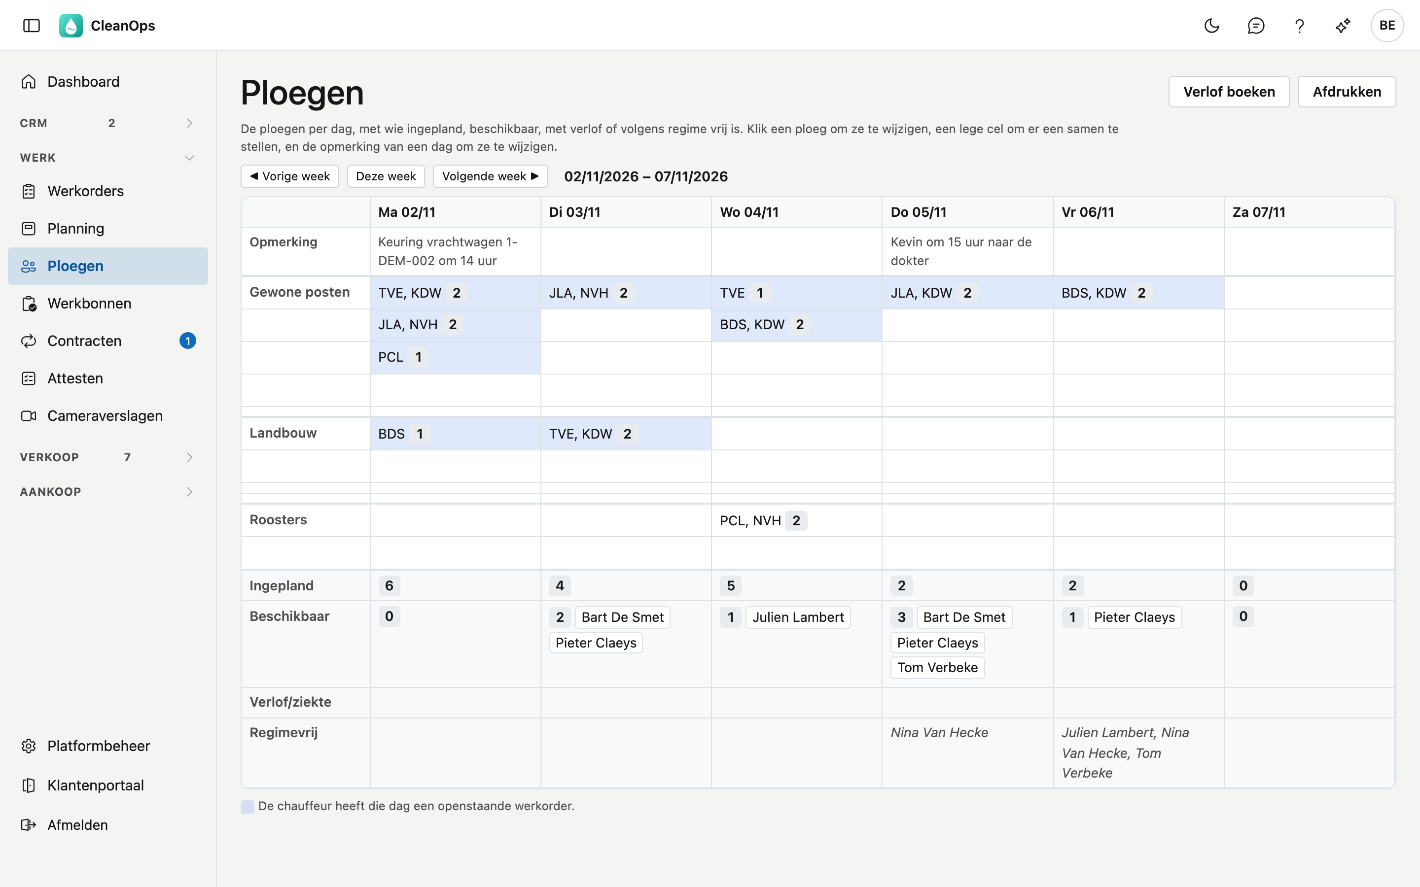Click the Afmelden logout icon
Viewport: 1420px width, 887px height.
click(x=29, y=825)
